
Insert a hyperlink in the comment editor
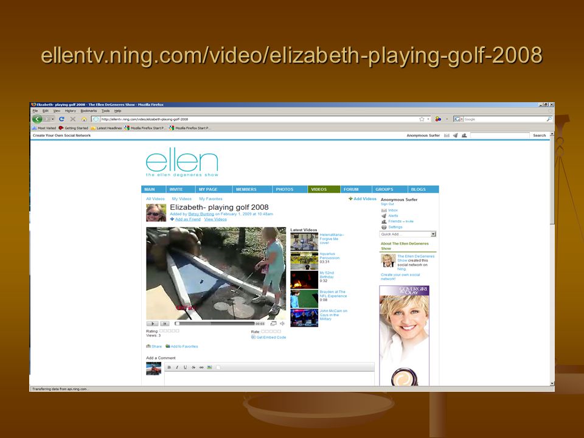201,367
